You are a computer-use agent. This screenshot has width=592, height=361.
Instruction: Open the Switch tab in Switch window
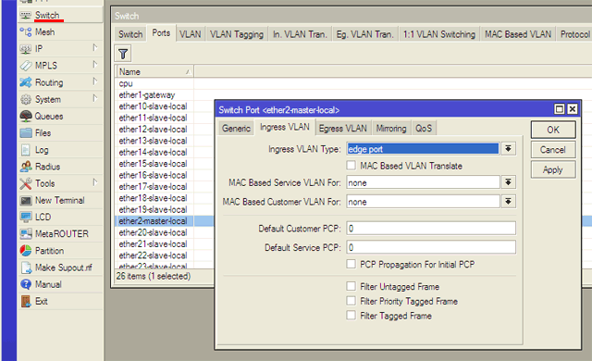(130, 34)
